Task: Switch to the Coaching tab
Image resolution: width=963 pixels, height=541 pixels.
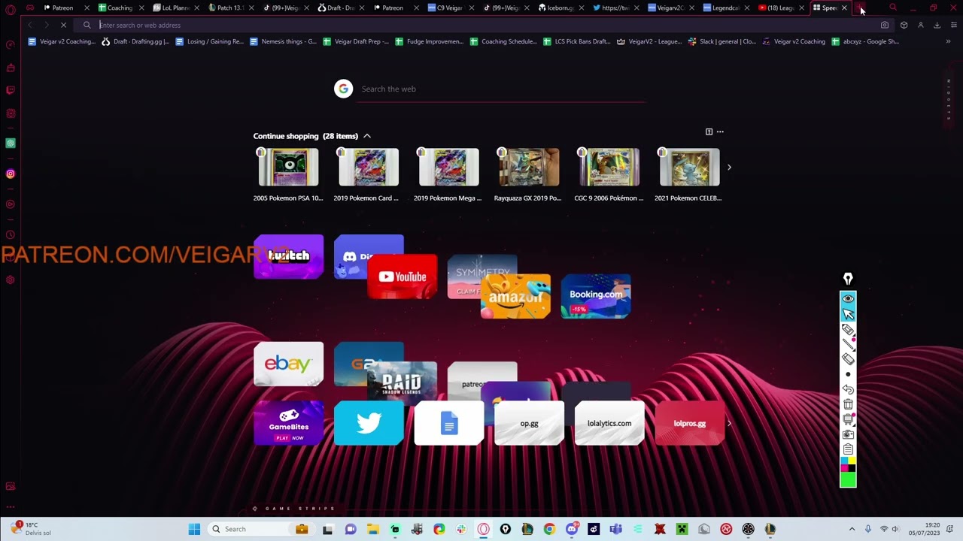Action: (x=120, y=8)
